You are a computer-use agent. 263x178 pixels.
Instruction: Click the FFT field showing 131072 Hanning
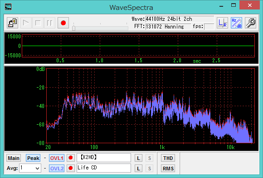tap(168, 27)
